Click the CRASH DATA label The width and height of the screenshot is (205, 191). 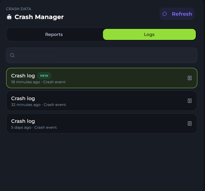coord(18,9)
